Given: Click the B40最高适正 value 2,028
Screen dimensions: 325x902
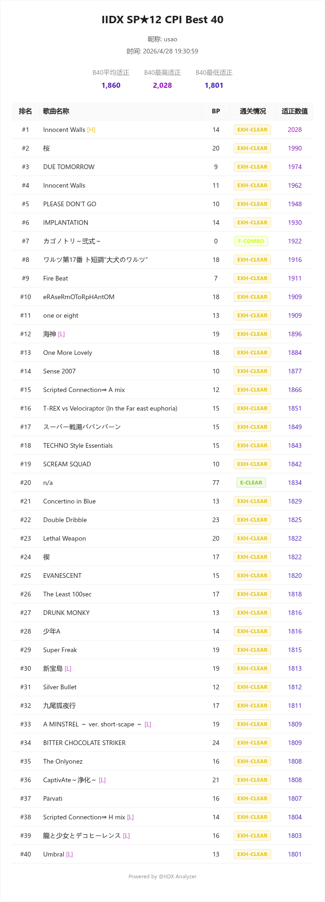Looking at the screenshot, I should 162,85.
